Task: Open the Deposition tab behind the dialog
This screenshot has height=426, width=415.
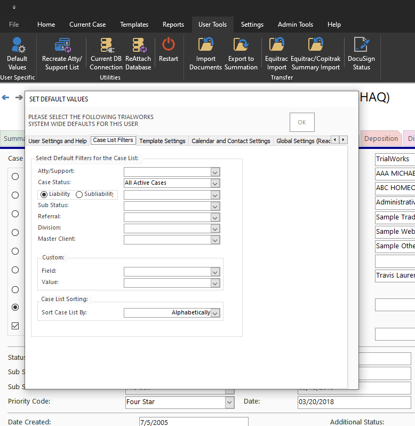Action: [381, 139]
